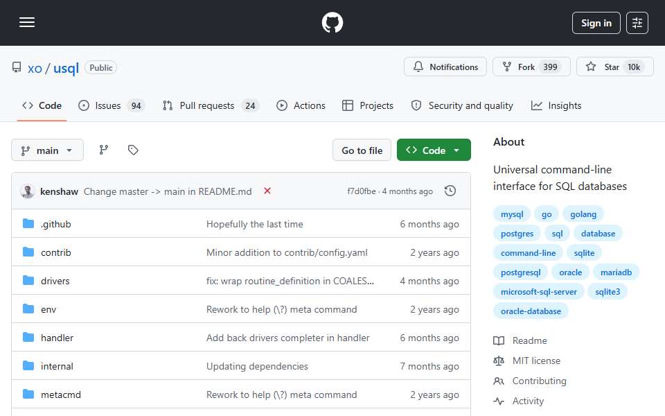Viewport: 665px width, 416px height.
Task: Select the database topic tag
Action: click(598, 234)
